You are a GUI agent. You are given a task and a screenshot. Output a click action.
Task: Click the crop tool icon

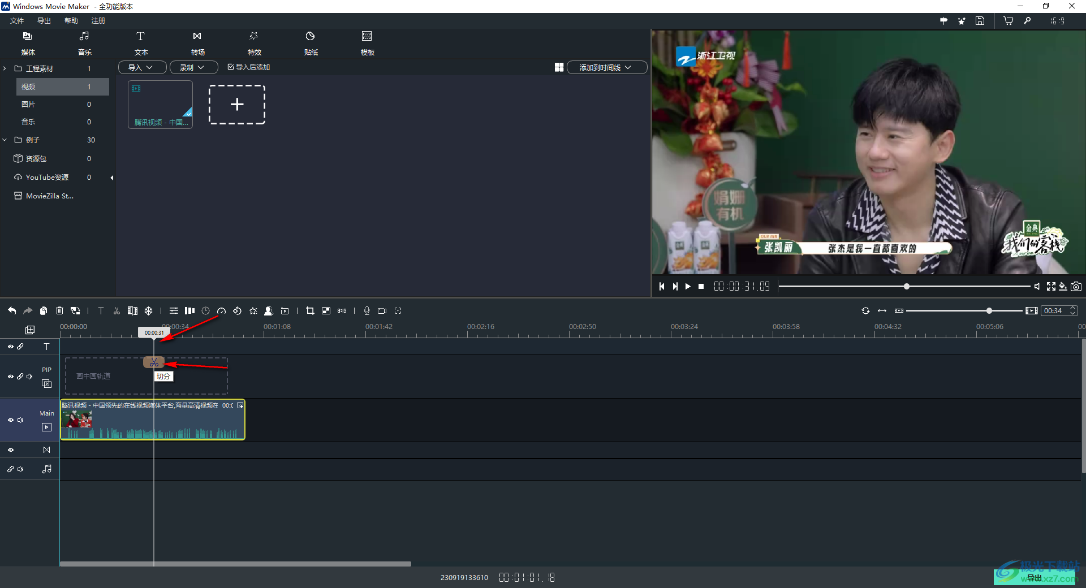[310, 310]
